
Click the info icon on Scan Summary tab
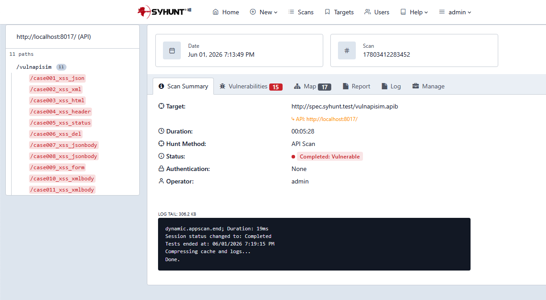(x=161, y=86)
